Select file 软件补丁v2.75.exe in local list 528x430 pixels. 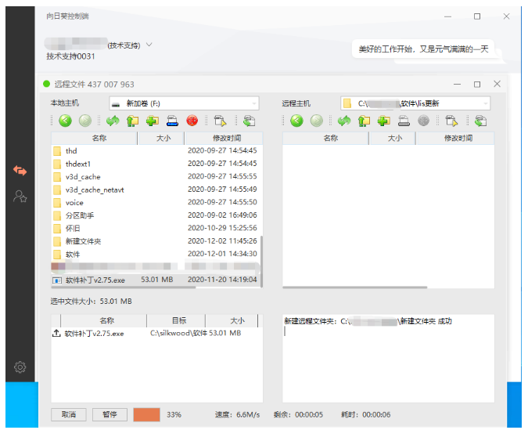[x=156, y=280]
